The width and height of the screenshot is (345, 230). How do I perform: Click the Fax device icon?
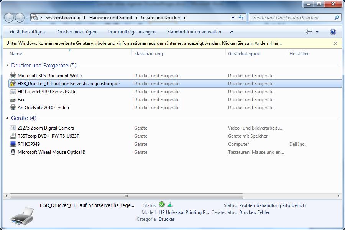point(13,100)
